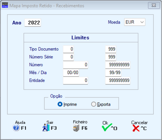Image resolution: width=162 pixels, height=140 pixels.
Task: Click the Número upper limit 999999999 field
Action: click(x=118, y=65)
